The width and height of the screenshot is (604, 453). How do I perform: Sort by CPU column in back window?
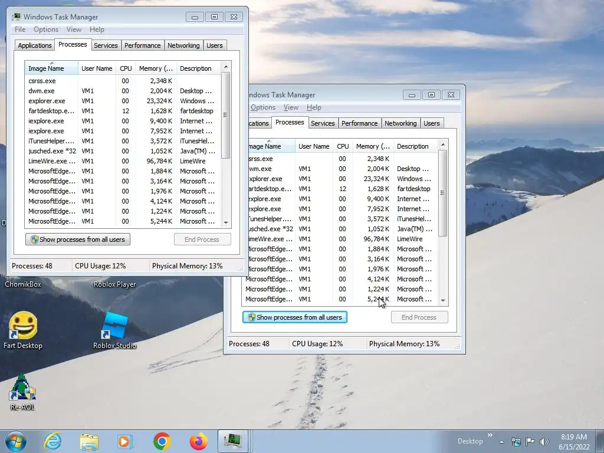pyautogui.click(x=126, y=68)
